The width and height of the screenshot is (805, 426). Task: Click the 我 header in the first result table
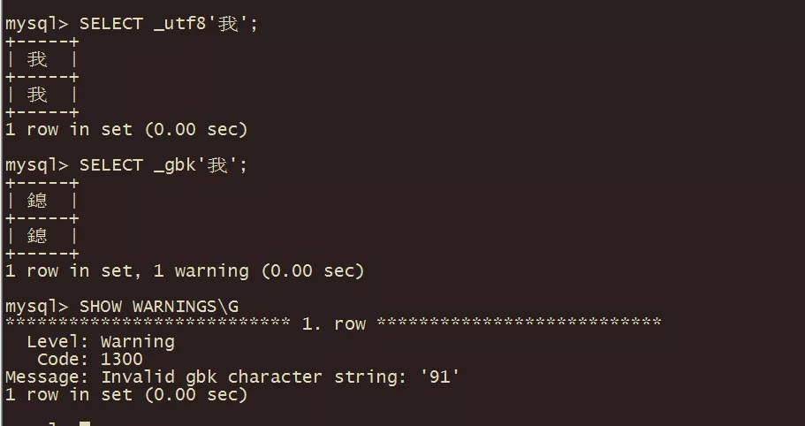pyautogui.click(x=38, y=59)
